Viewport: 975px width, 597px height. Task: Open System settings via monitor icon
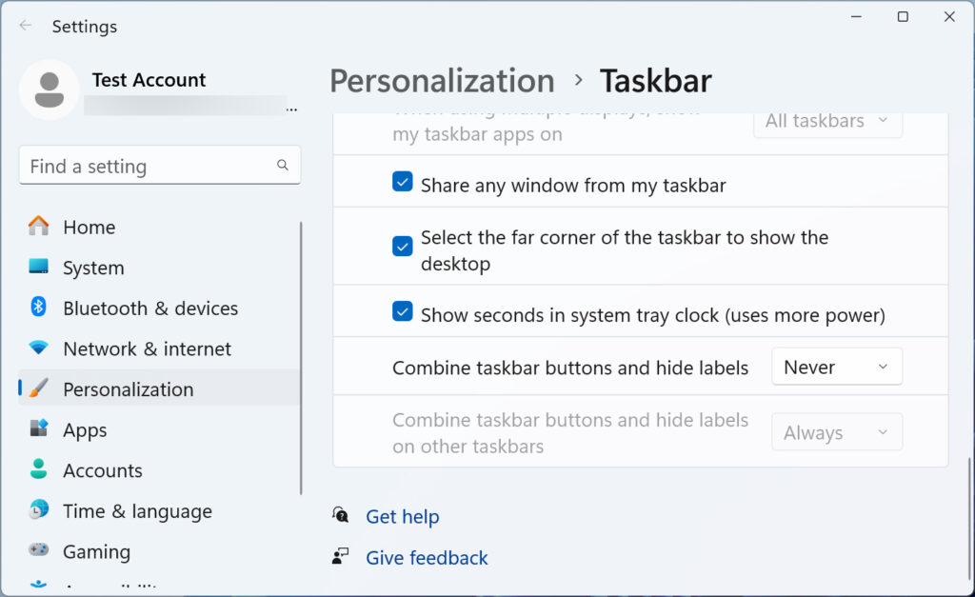(x=37, y=268)
